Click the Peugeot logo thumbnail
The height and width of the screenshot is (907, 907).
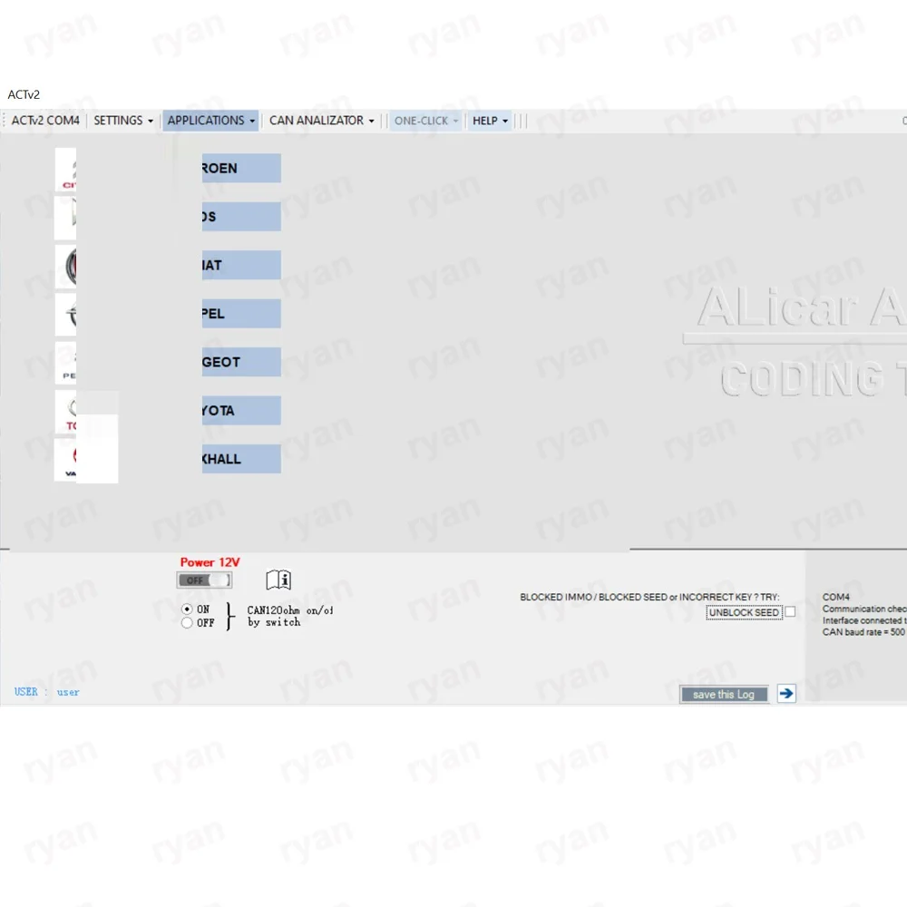[65, 364]
